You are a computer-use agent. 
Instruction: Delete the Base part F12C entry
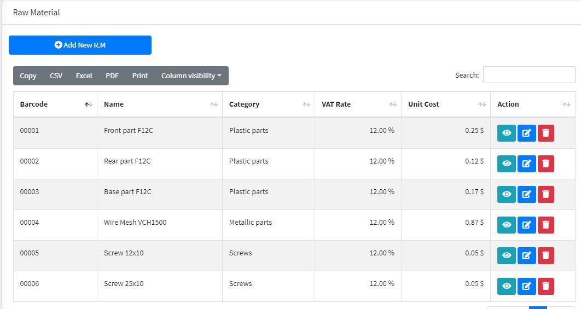coord(545,194)
